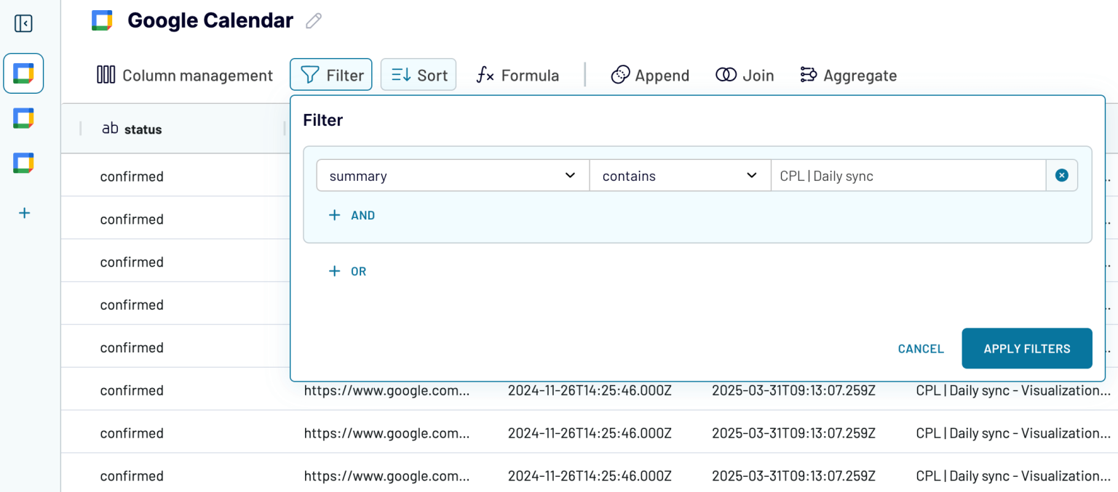The image size is (1118, 492).
Task: Open the Formula tool
Action: coord(517,75)
